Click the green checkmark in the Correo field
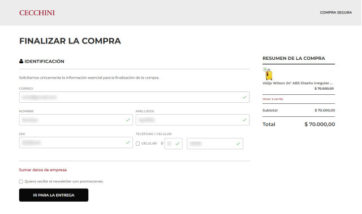Image resolution: width=362 pixels, height=214 pixels. click(244, 97)
